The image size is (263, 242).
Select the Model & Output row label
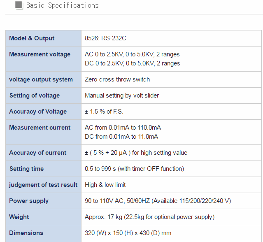[32, 38]
